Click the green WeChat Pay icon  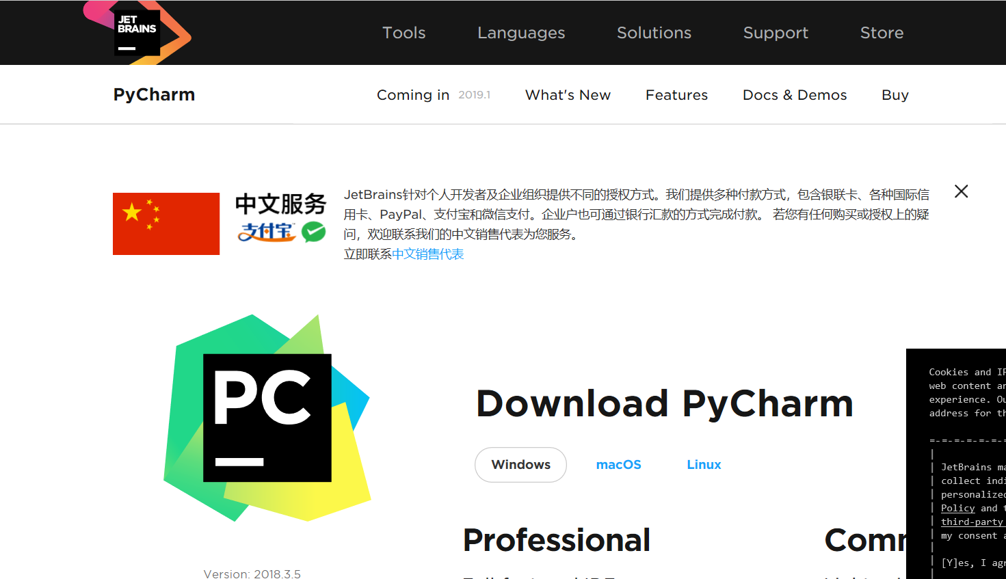tap(314, 232)
